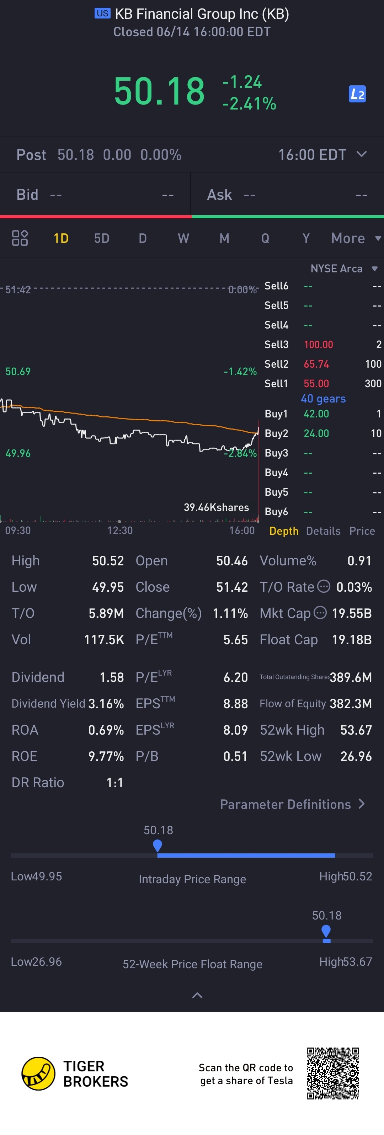Open the chart layout grid icon
Screen dimensions: 384x1135
pyautogui.click(x=20, y=238)
